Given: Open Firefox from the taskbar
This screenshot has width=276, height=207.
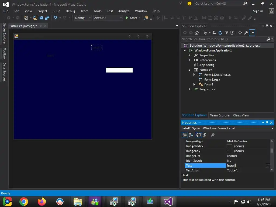Looking at the screenshot, I should click(42, 202).
